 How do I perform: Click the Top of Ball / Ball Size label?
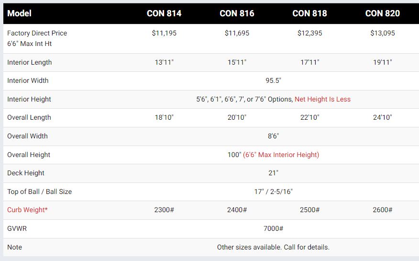[x=39, y=192]
